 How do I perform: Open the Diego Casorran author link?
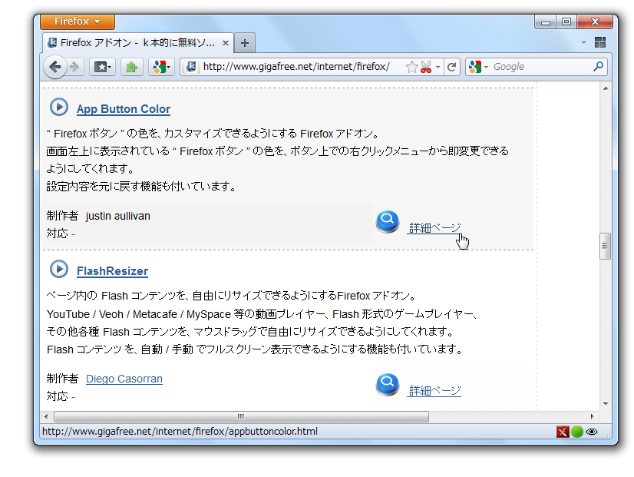(124, 379)
